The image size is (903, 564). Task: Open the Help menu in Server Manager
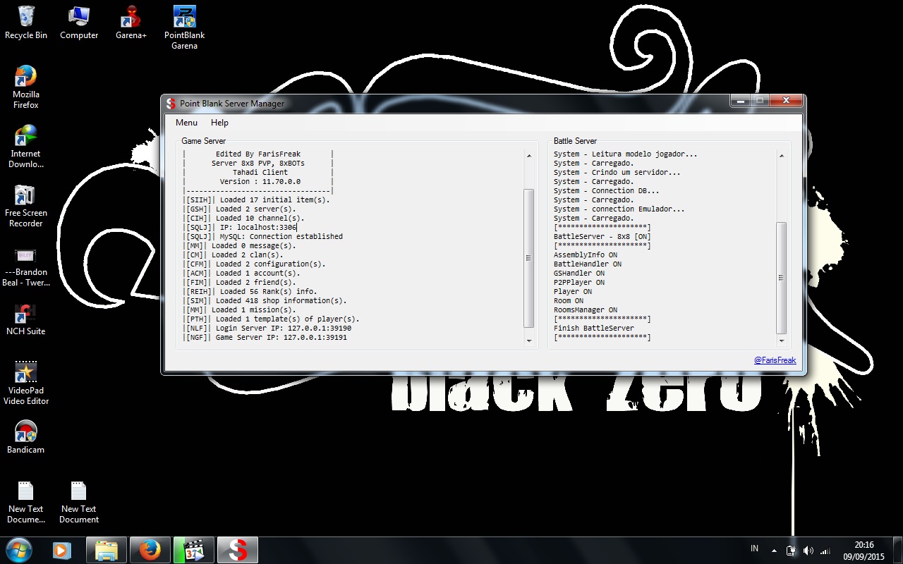[x=219, y=123]
